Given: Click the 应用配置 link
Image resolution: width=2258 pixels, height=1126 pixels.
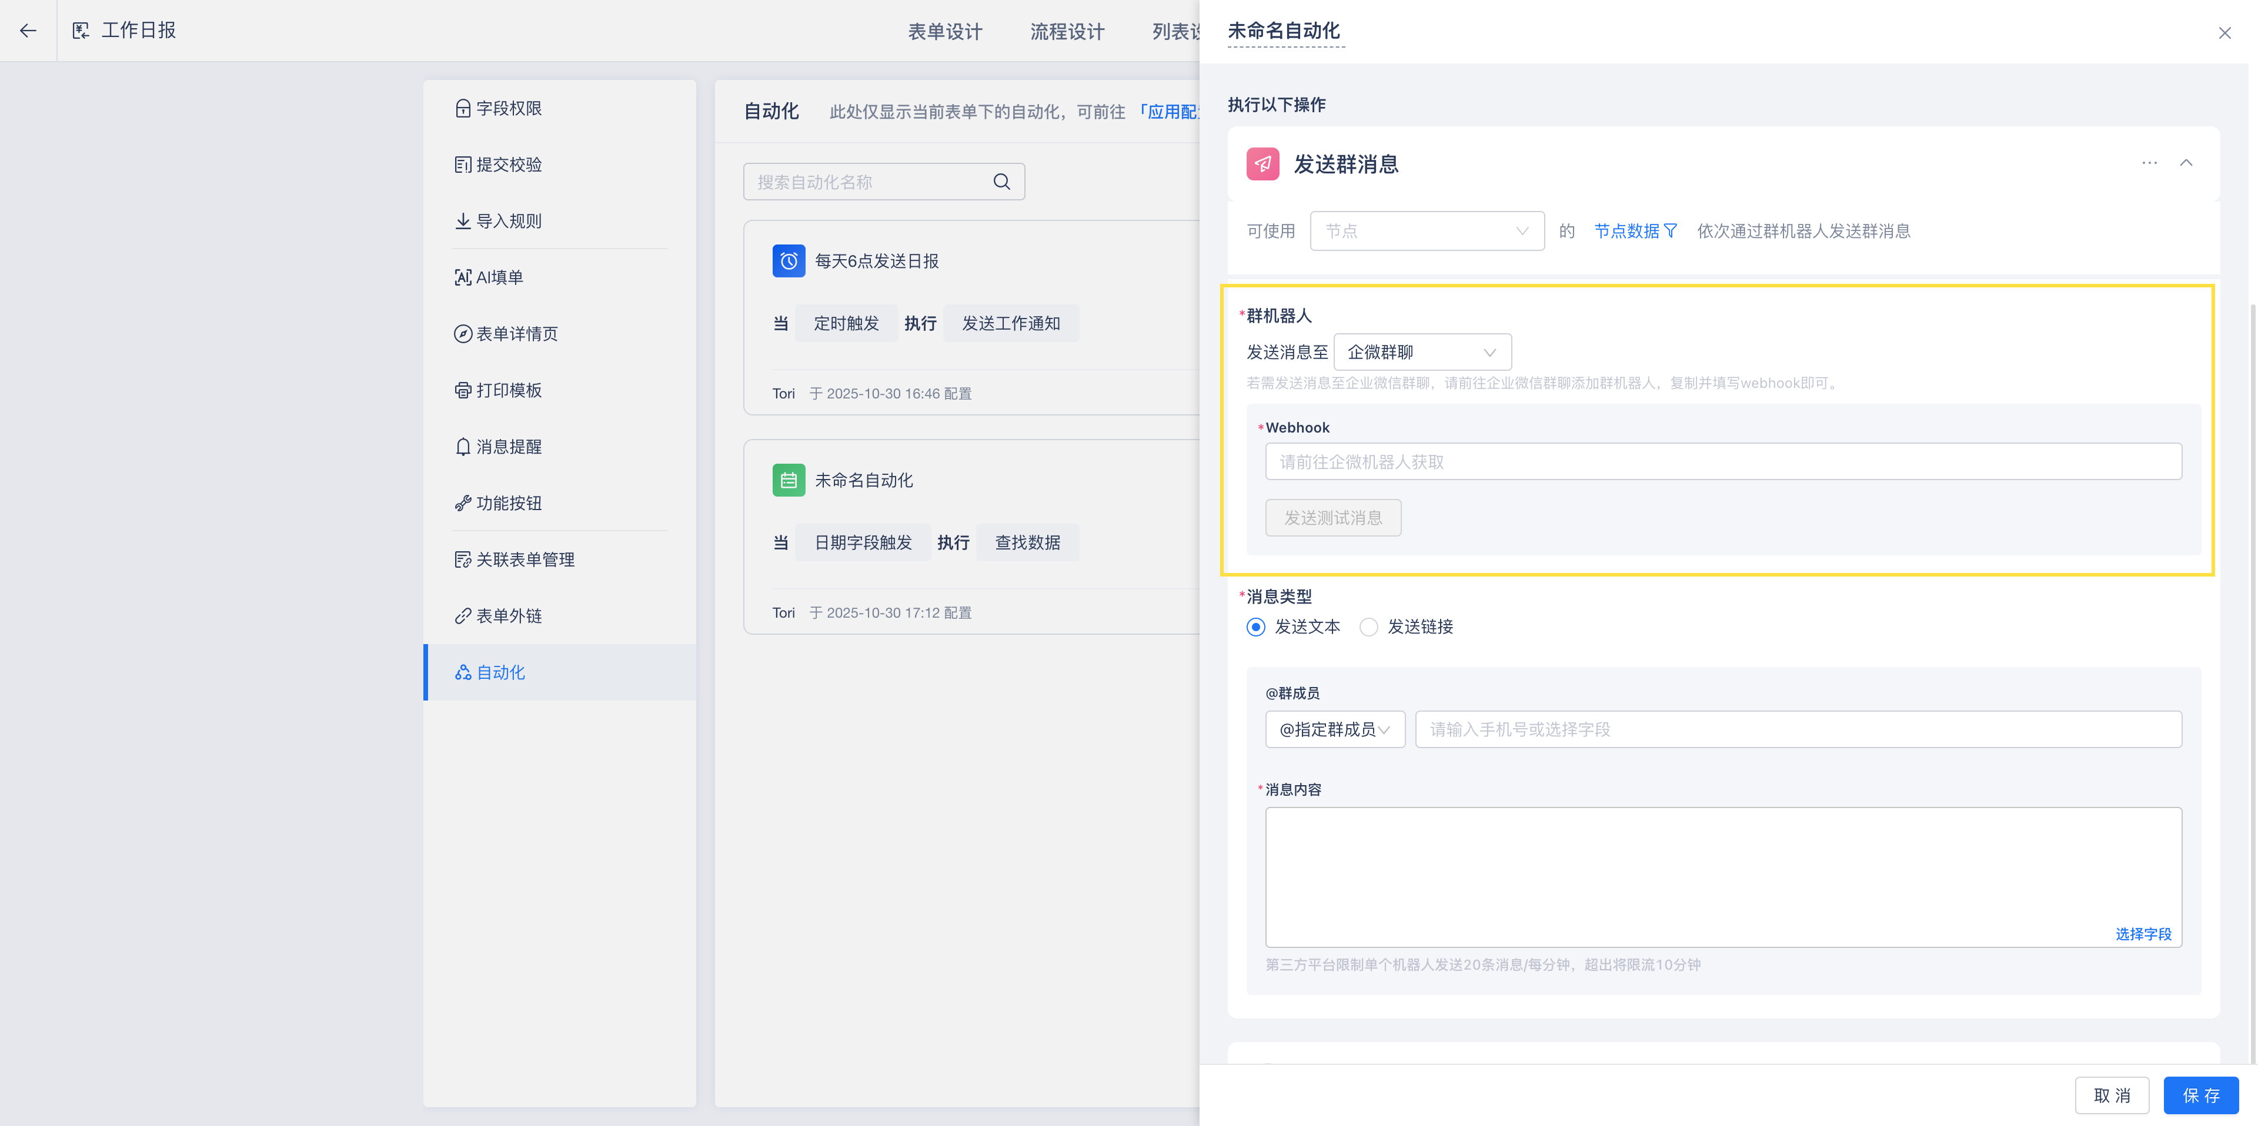Looking at the screenshot, I should pos(1168,111).
